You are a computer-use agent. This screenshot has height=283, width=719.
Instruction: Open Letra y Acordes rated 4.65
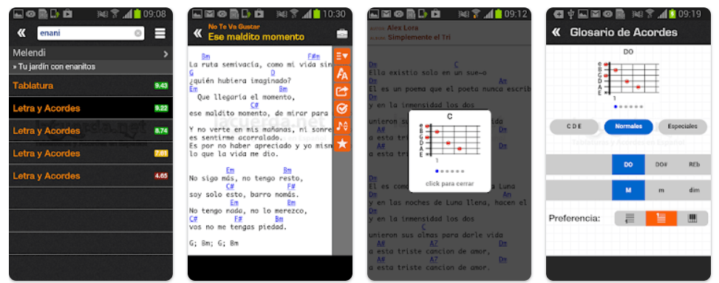click(x=91, y=176)
